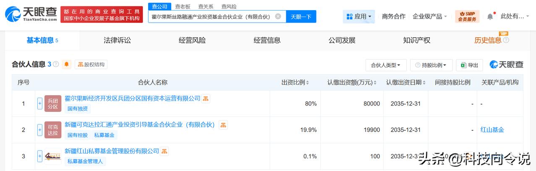Screen dimensions: 536x171
Task: Open company link 新疆红山私募基金管理股份有限公司
Action: click(x=112, y=151)
